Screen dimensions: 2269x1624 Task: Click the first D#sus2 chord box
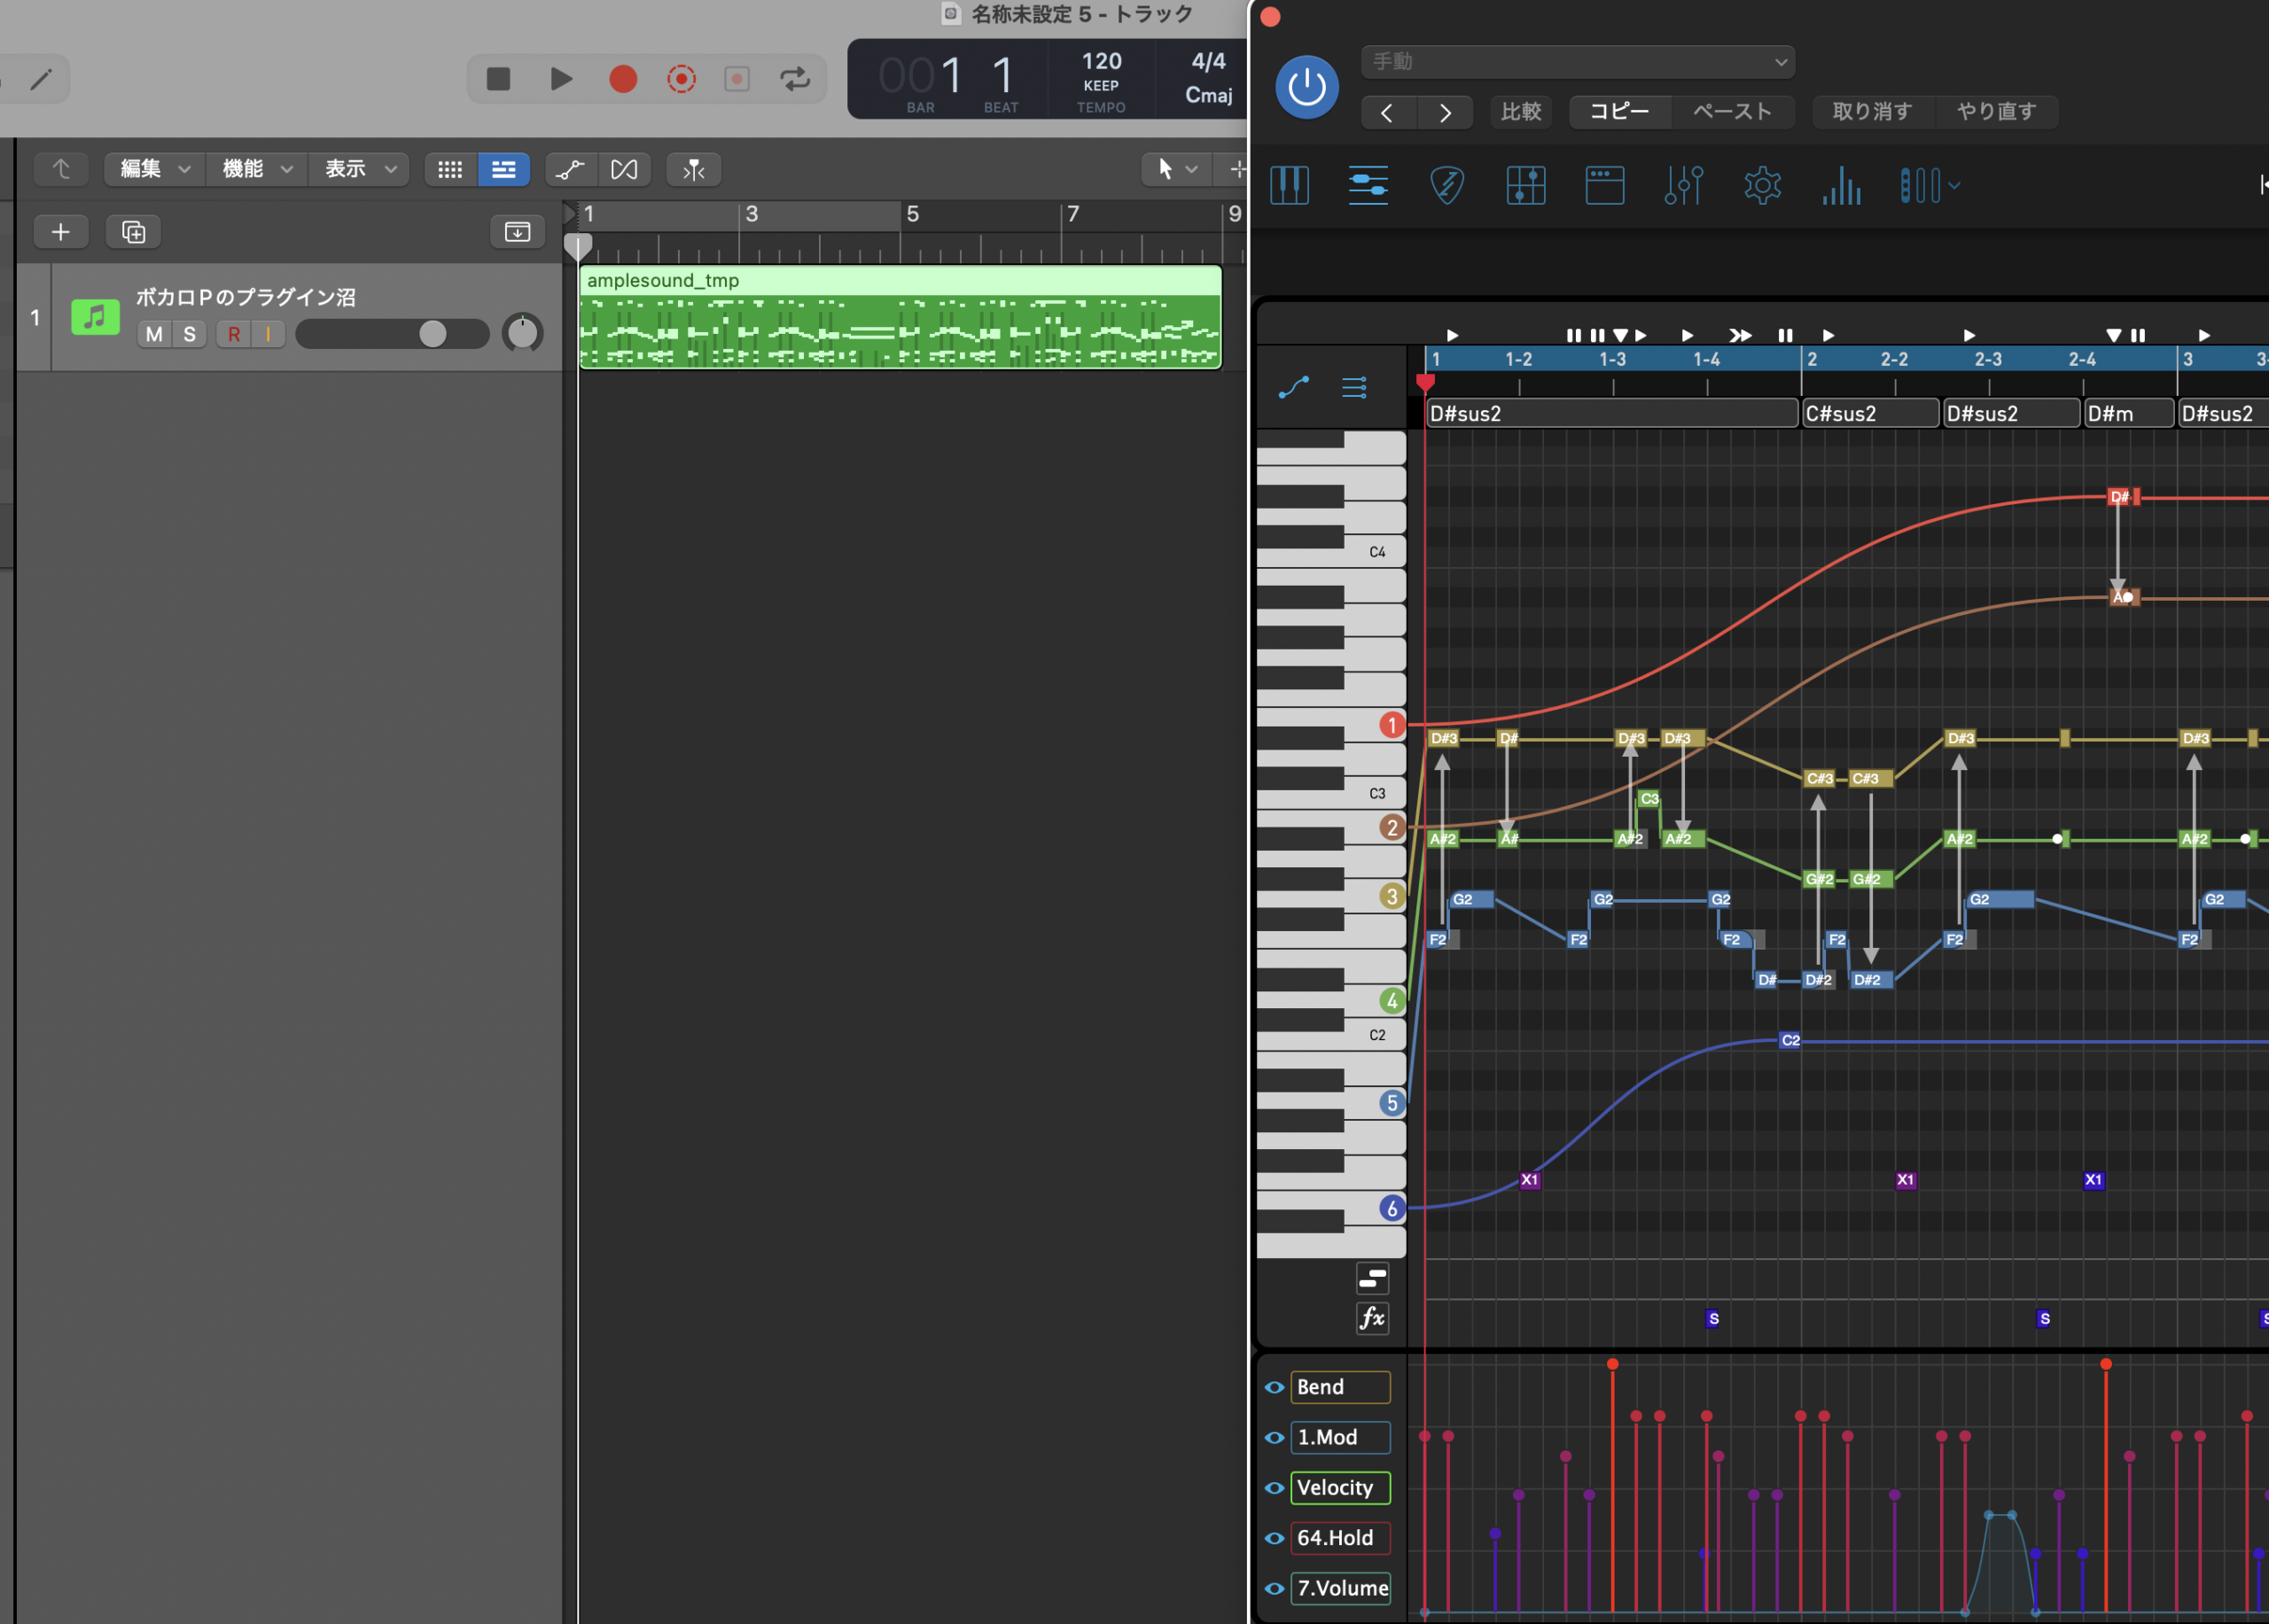click(1611, 413)
